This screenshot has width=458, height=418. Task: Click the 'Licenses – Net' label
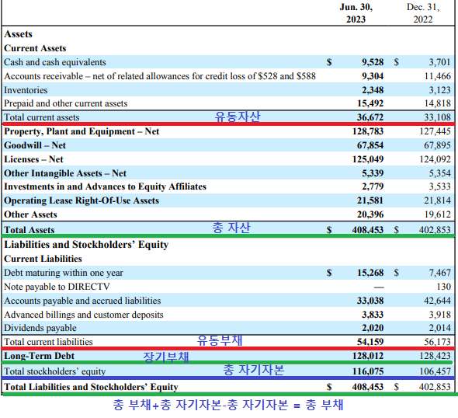pyautogui.click(x=33, y=159)
